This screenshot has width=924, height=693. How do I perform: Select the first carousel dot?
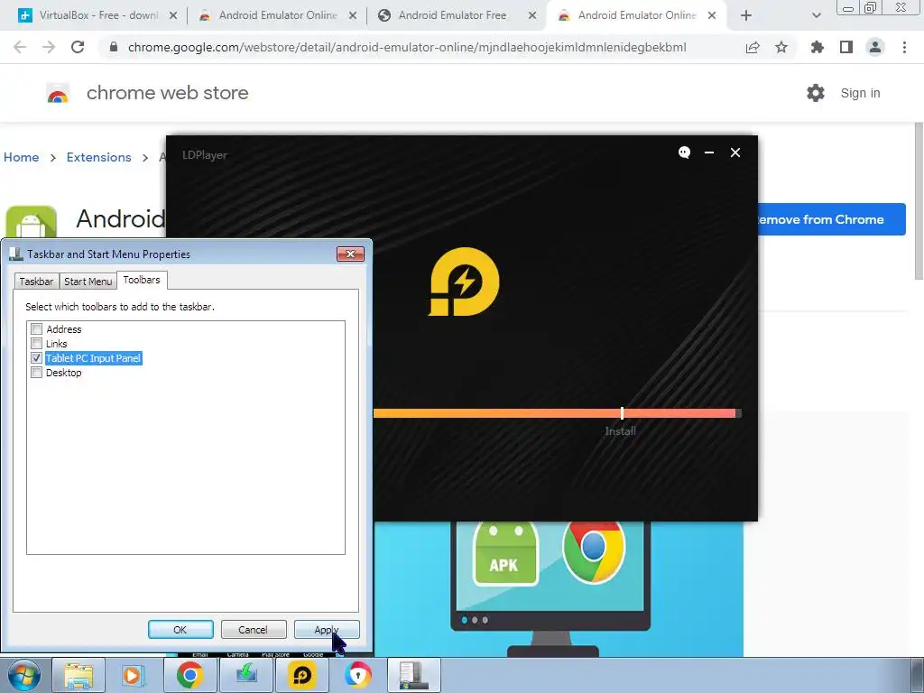465,620
